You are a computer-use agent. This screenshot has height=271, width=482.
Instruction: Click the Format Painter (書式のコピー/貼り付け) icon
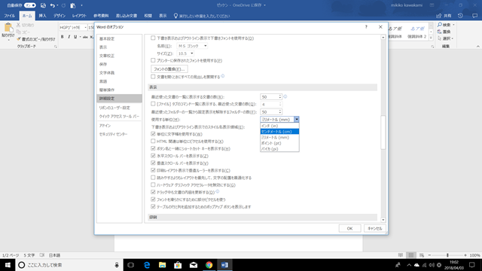pos(19,39)
